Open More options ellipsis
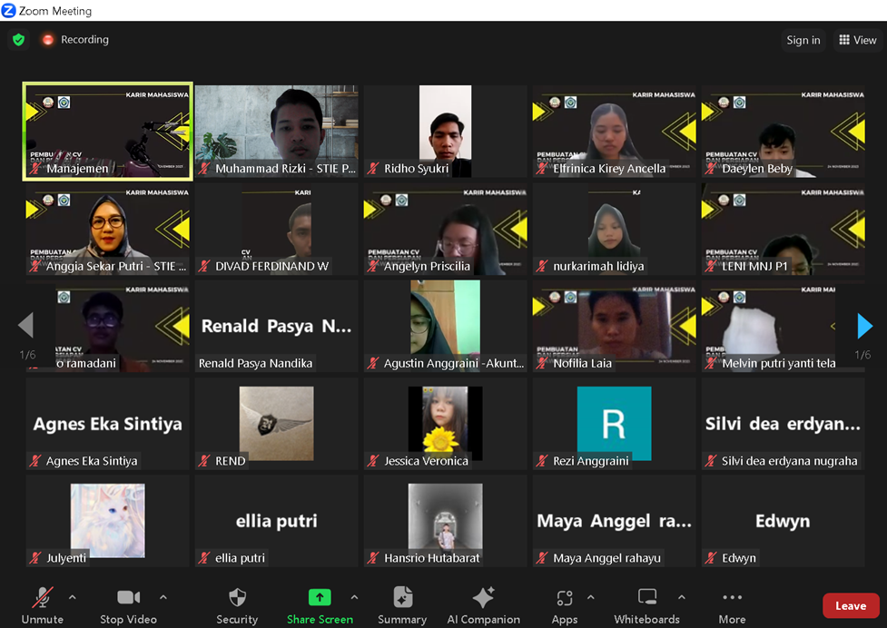The height and width of the screenshot is (628, 887). click(732, 597)
